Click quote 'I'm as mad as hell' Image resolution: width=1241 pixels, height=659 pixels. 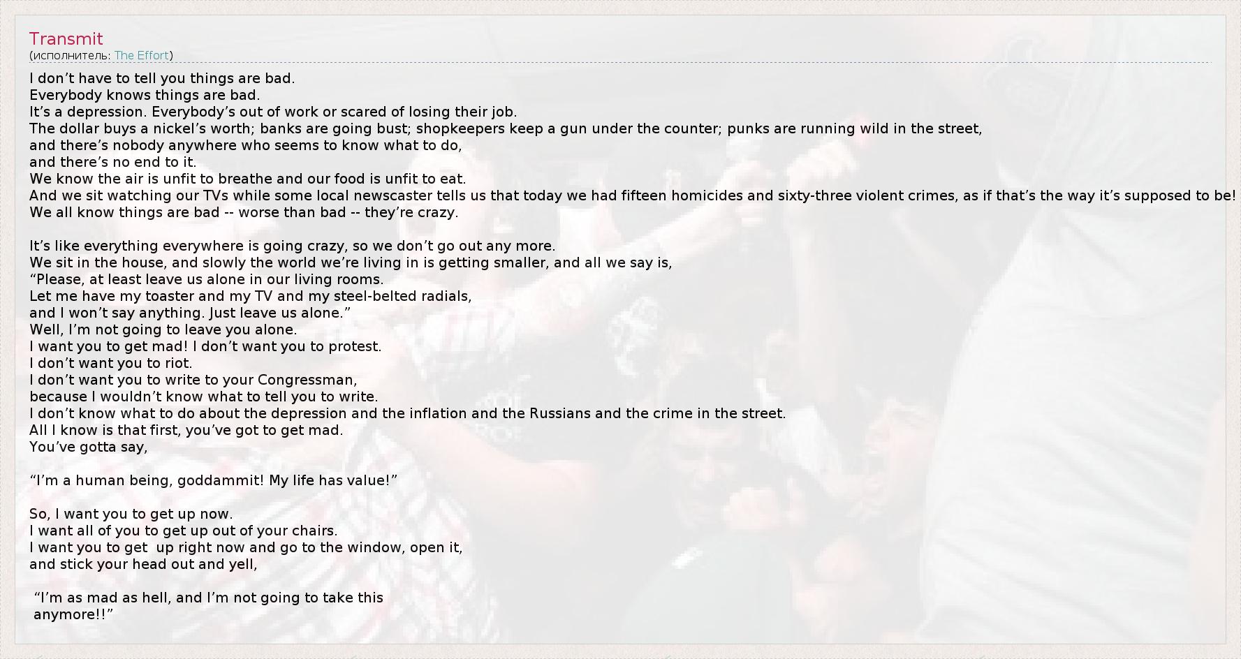point(208,598)
